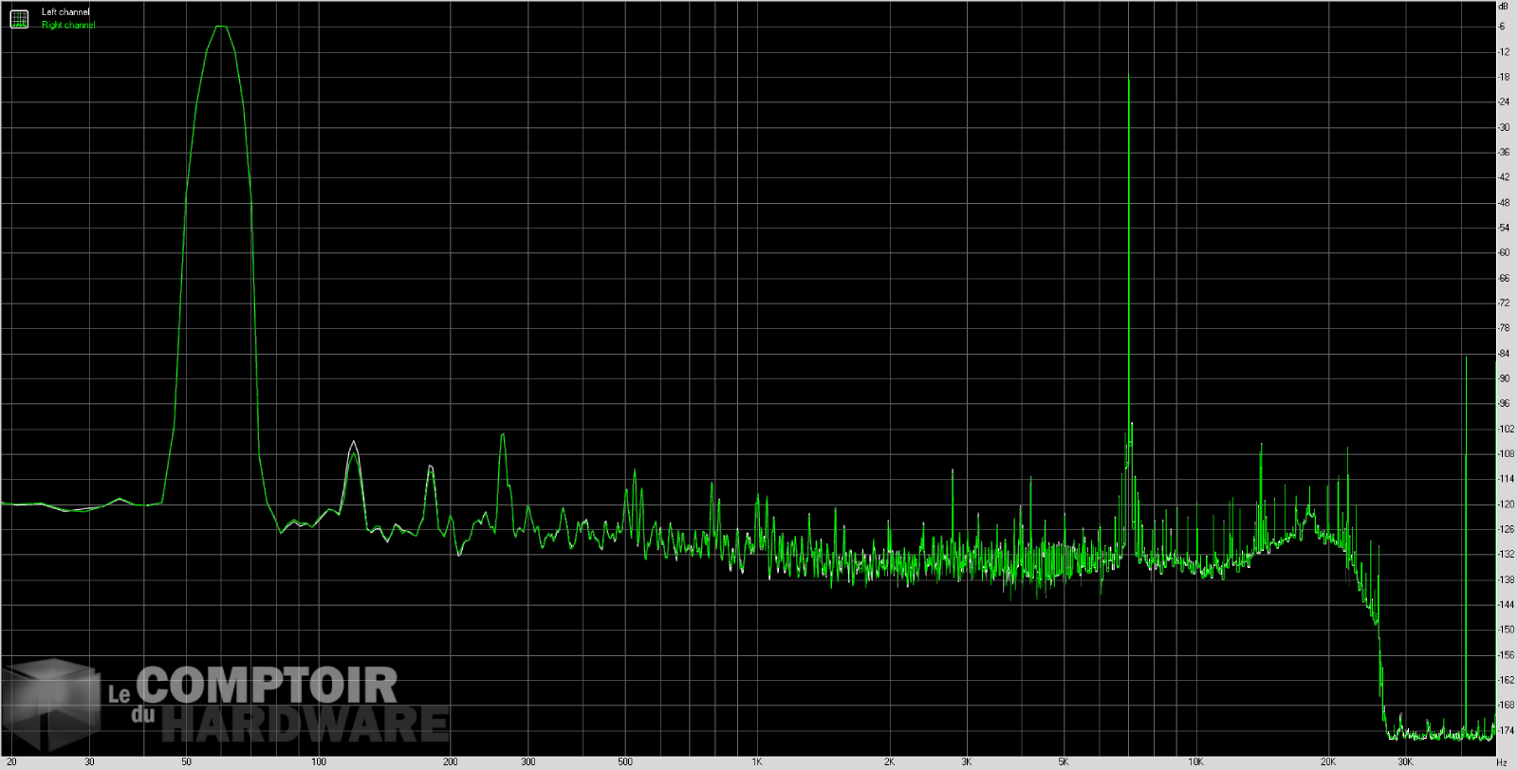This screenshot has height=770, width=1518.
Task: Click the 1K label on the frequency axis
Action: (757, 762)
